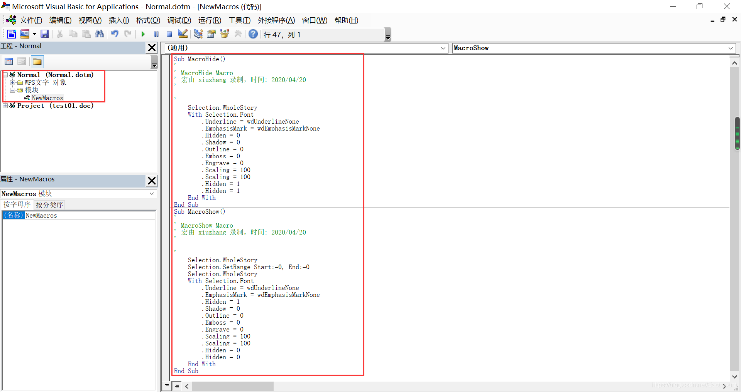Run the macro with the green play icon
Viewport: 741px width, 392px height.
point(143,34)
